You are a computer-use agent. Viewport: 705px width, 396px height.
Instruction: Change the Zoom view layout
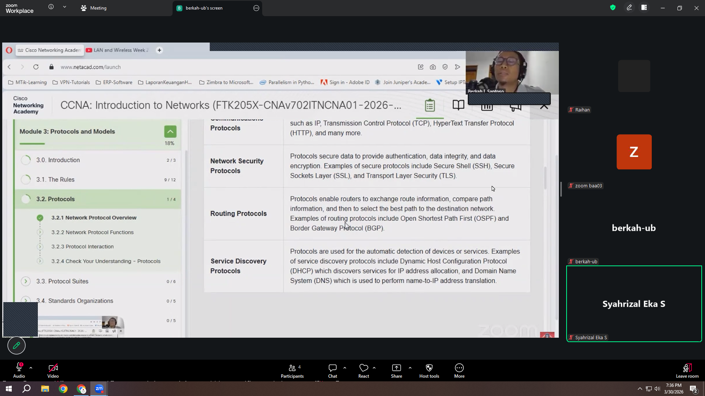(x=644, y=7)
